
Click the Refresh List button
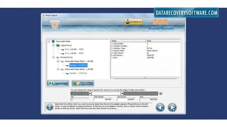[x=57, y=83]
